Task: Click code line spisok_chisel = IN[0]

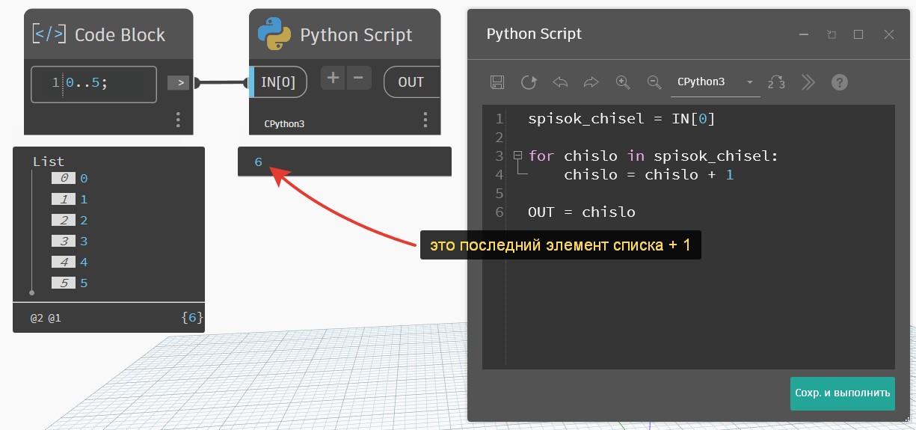Action: coord(622,118)
